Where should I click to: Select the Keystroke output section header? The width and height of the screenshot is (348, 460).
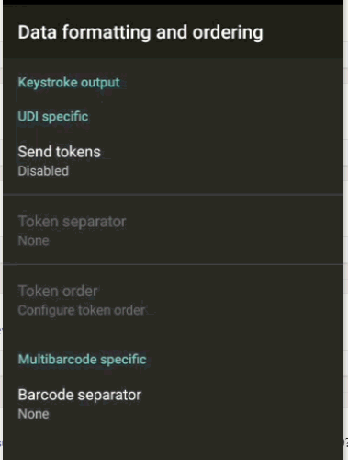pyautogui.click(x=69, y=83)
